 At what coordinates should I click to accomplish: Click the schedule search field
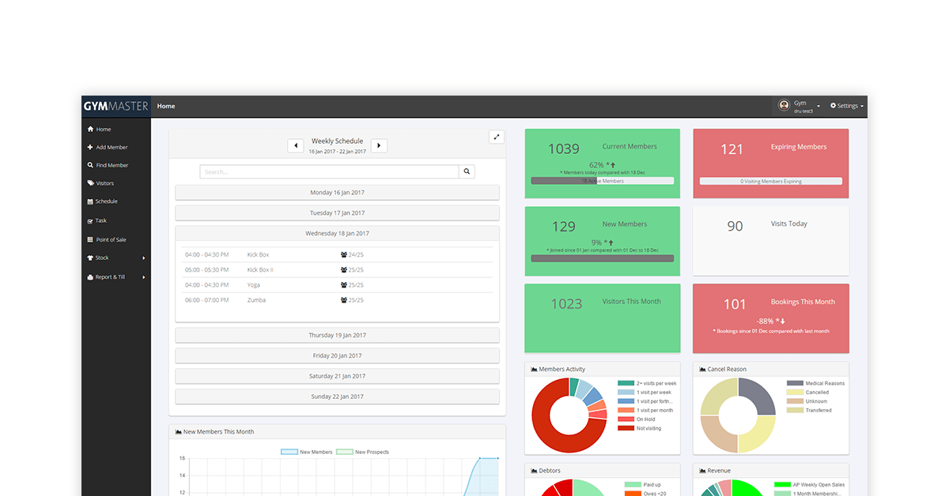click(x=329, y=171)
